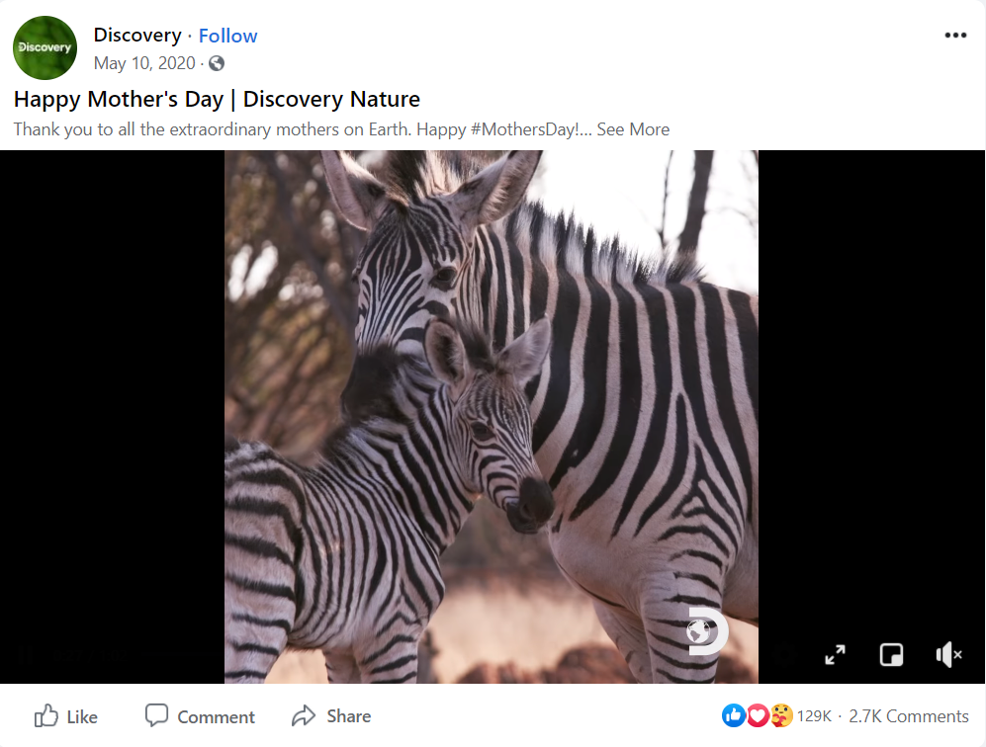Image resolution: width=986 pixels, height=747 pixels.
Task: Open the three-dot post options menu
Action: tap(955, 36)
